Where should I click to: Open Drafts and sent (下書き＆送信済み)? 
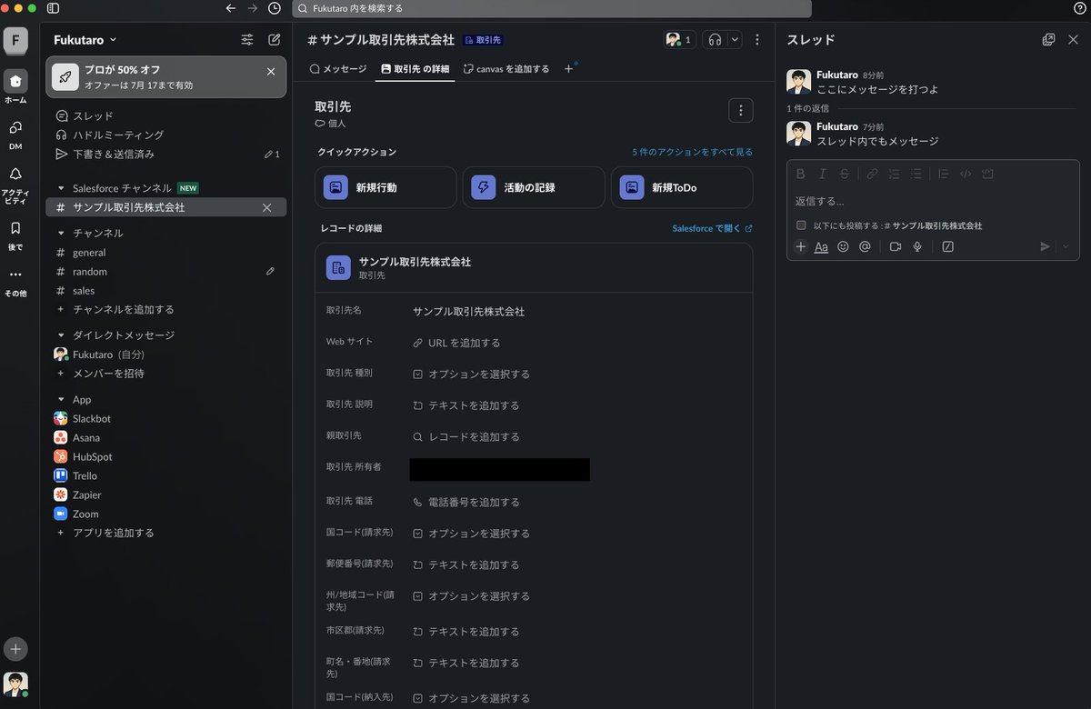(166, 154)
